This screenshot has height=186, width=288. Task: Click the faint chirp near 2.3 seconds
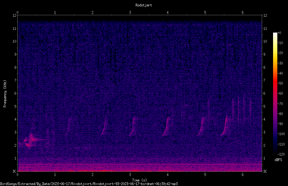point(104,126)
